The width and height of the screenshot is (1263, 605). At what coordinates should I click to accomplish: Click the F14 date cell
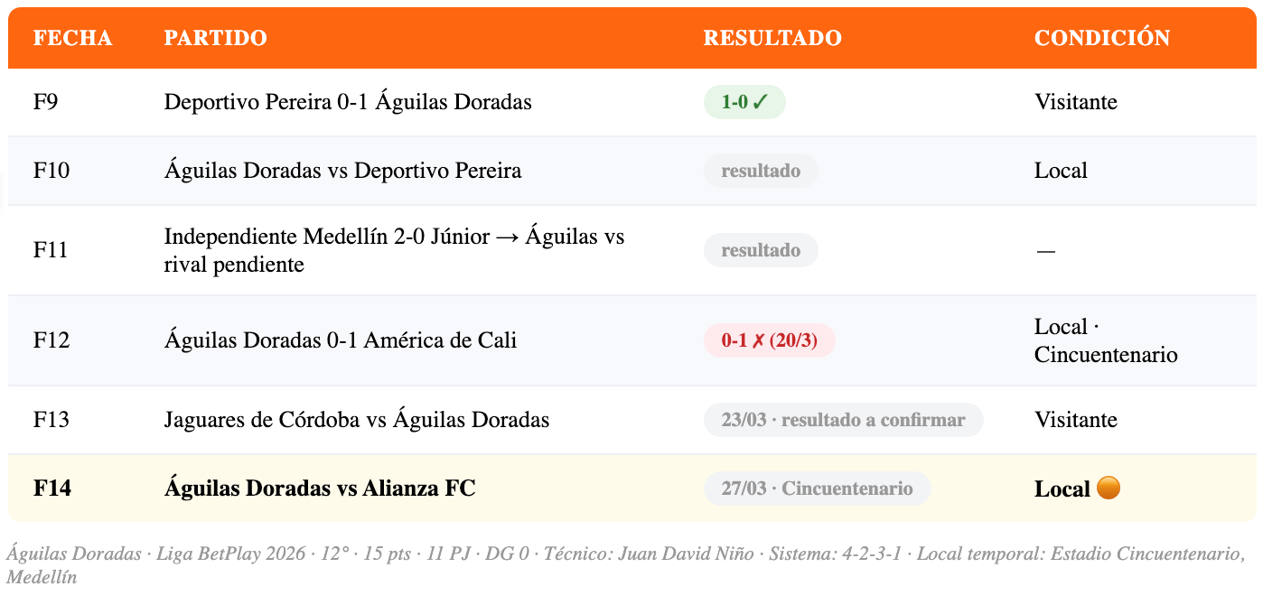point(52,489)
